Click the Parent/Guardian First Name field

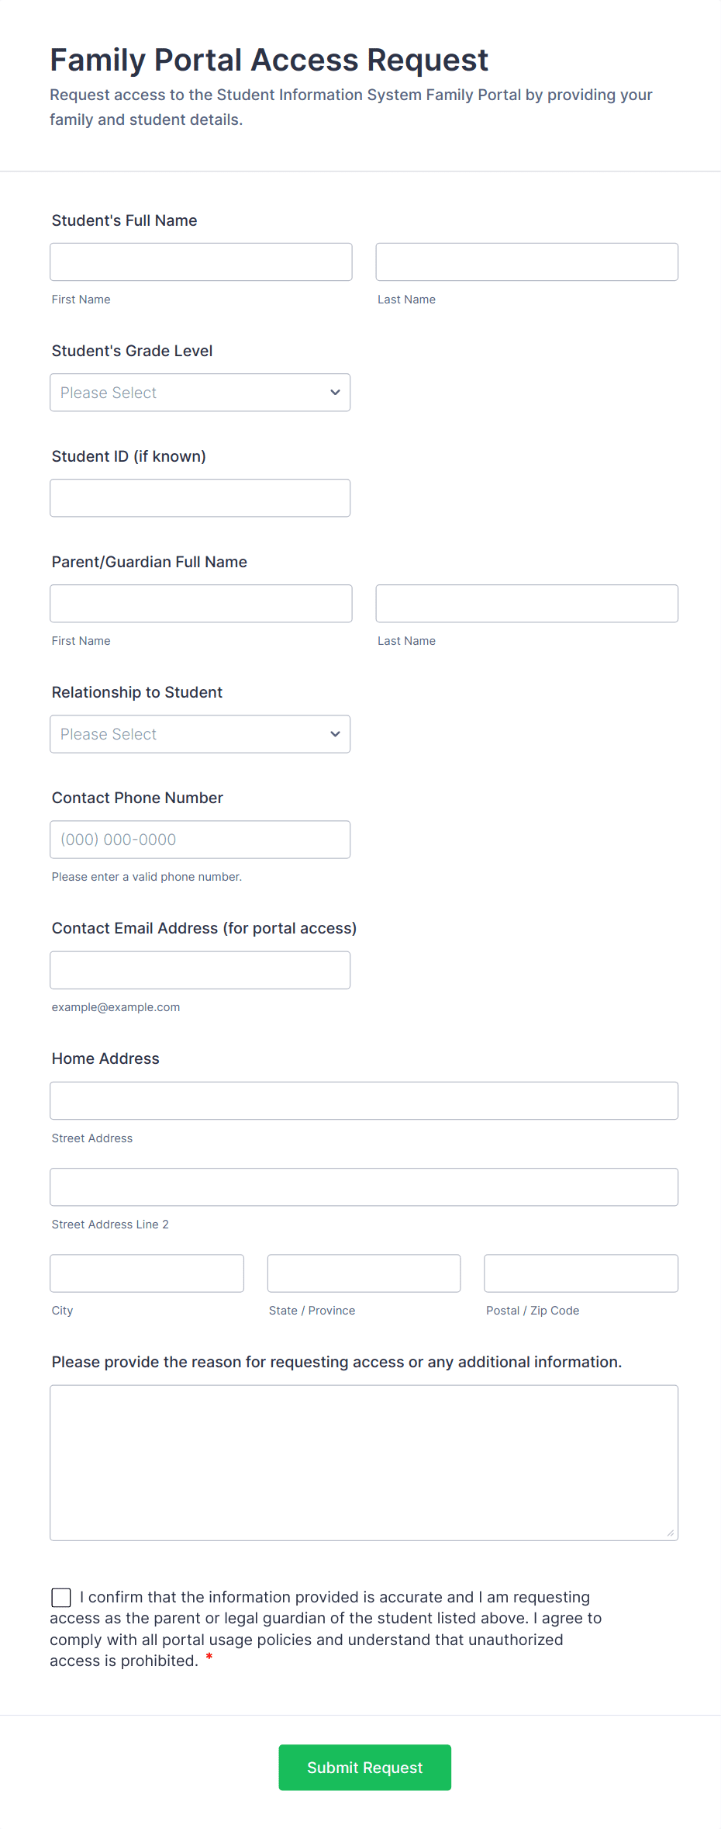pos(201,604)
